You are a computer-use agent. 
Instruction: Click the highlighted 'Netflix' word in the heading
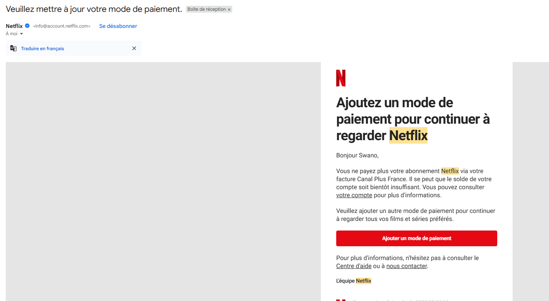[408, 136]
